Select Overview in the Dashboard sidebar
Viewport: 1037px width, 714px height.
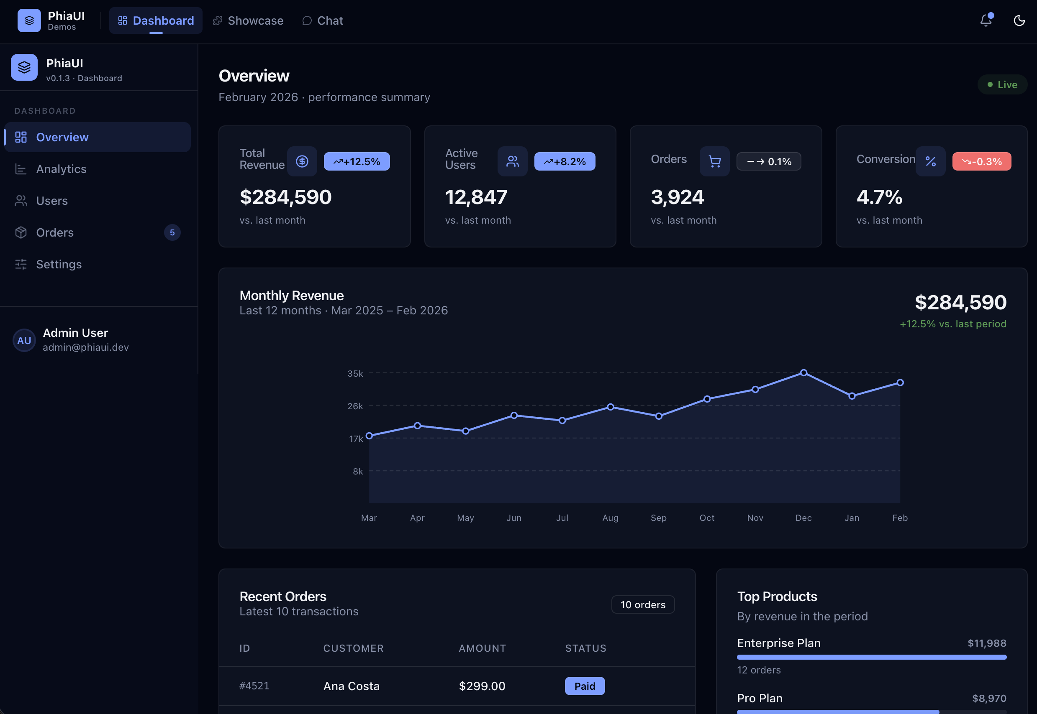click(62, 137)
